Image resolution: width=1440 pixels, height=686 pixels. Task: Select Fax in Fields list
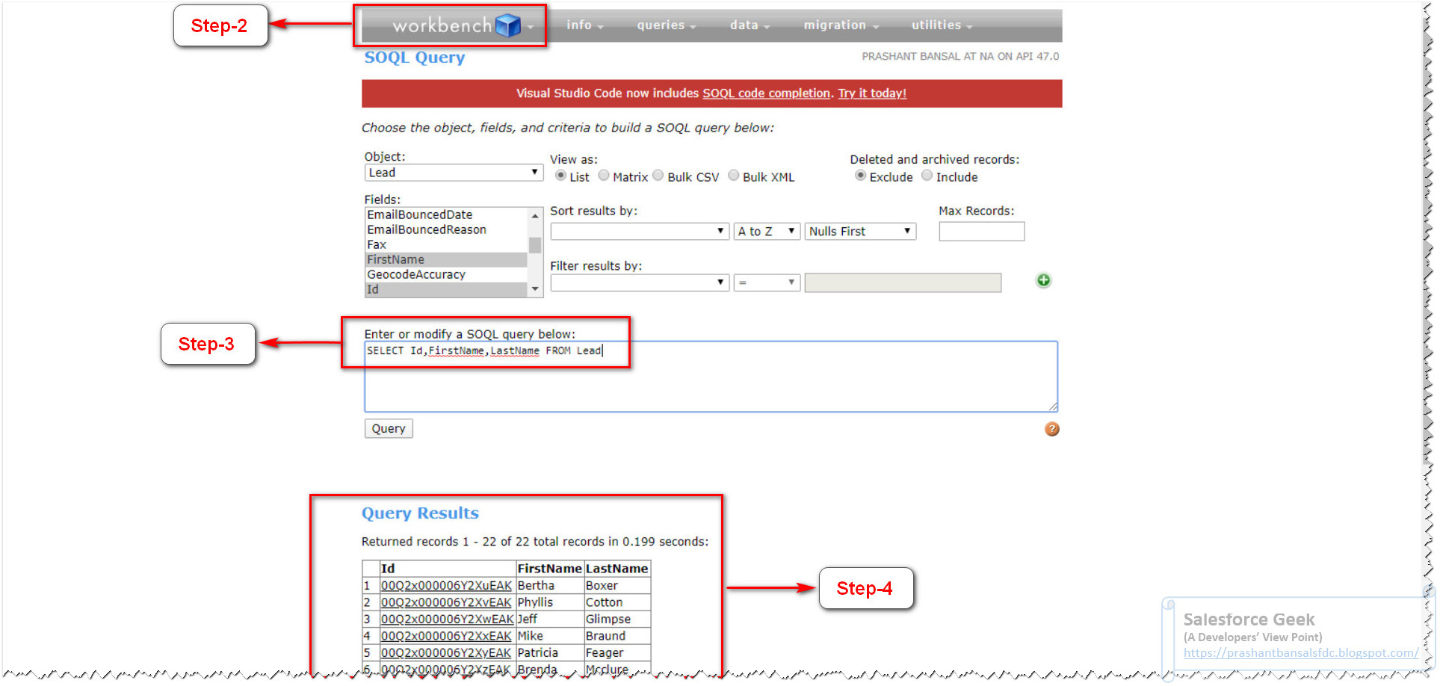pyautogui.click(x=446, y=244)
